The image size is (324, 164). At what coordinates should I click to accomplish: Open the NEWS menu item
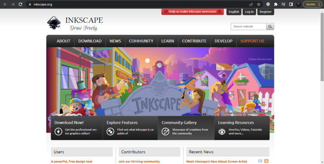(115, 41)
